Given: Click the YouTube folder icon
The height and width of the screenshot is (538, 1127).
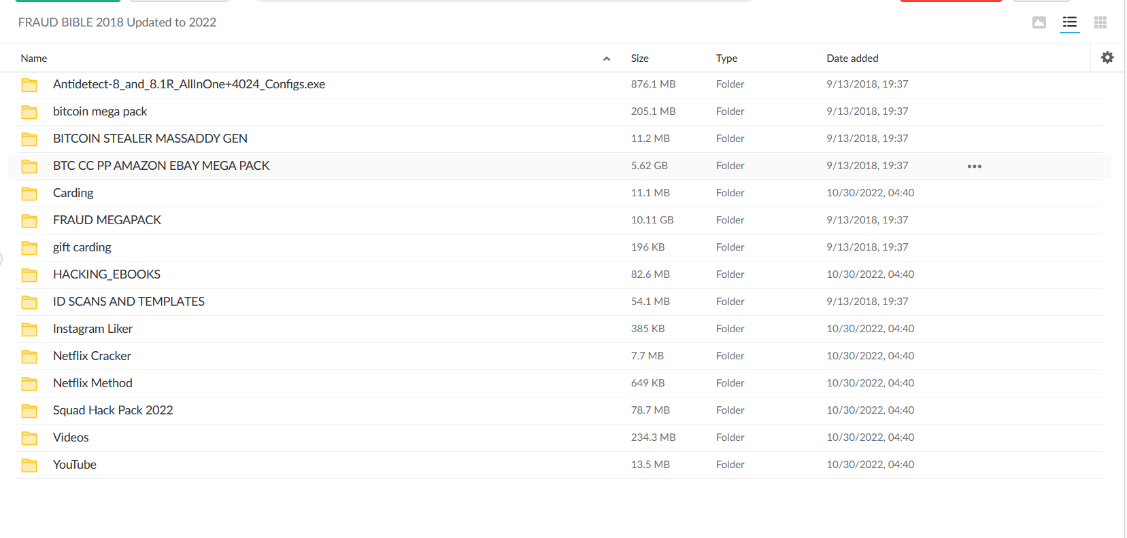Looking at the screenshot, I should (x=29, y=465).
